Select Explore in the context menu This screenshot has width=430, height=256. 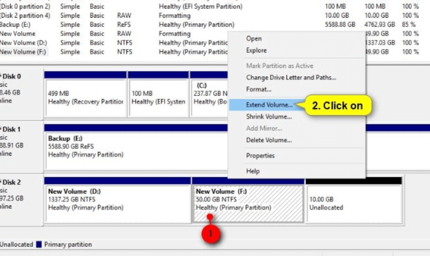256,50
